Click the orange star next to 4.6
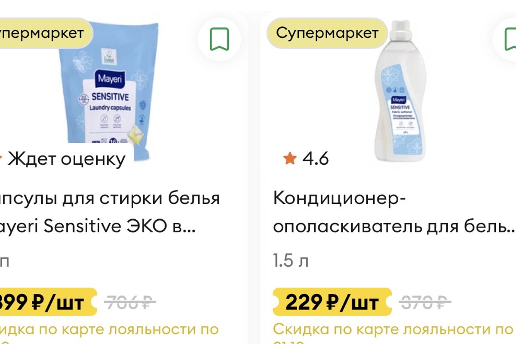The width and height of the screenshot is (516, 344). click(x=290, y=159)
